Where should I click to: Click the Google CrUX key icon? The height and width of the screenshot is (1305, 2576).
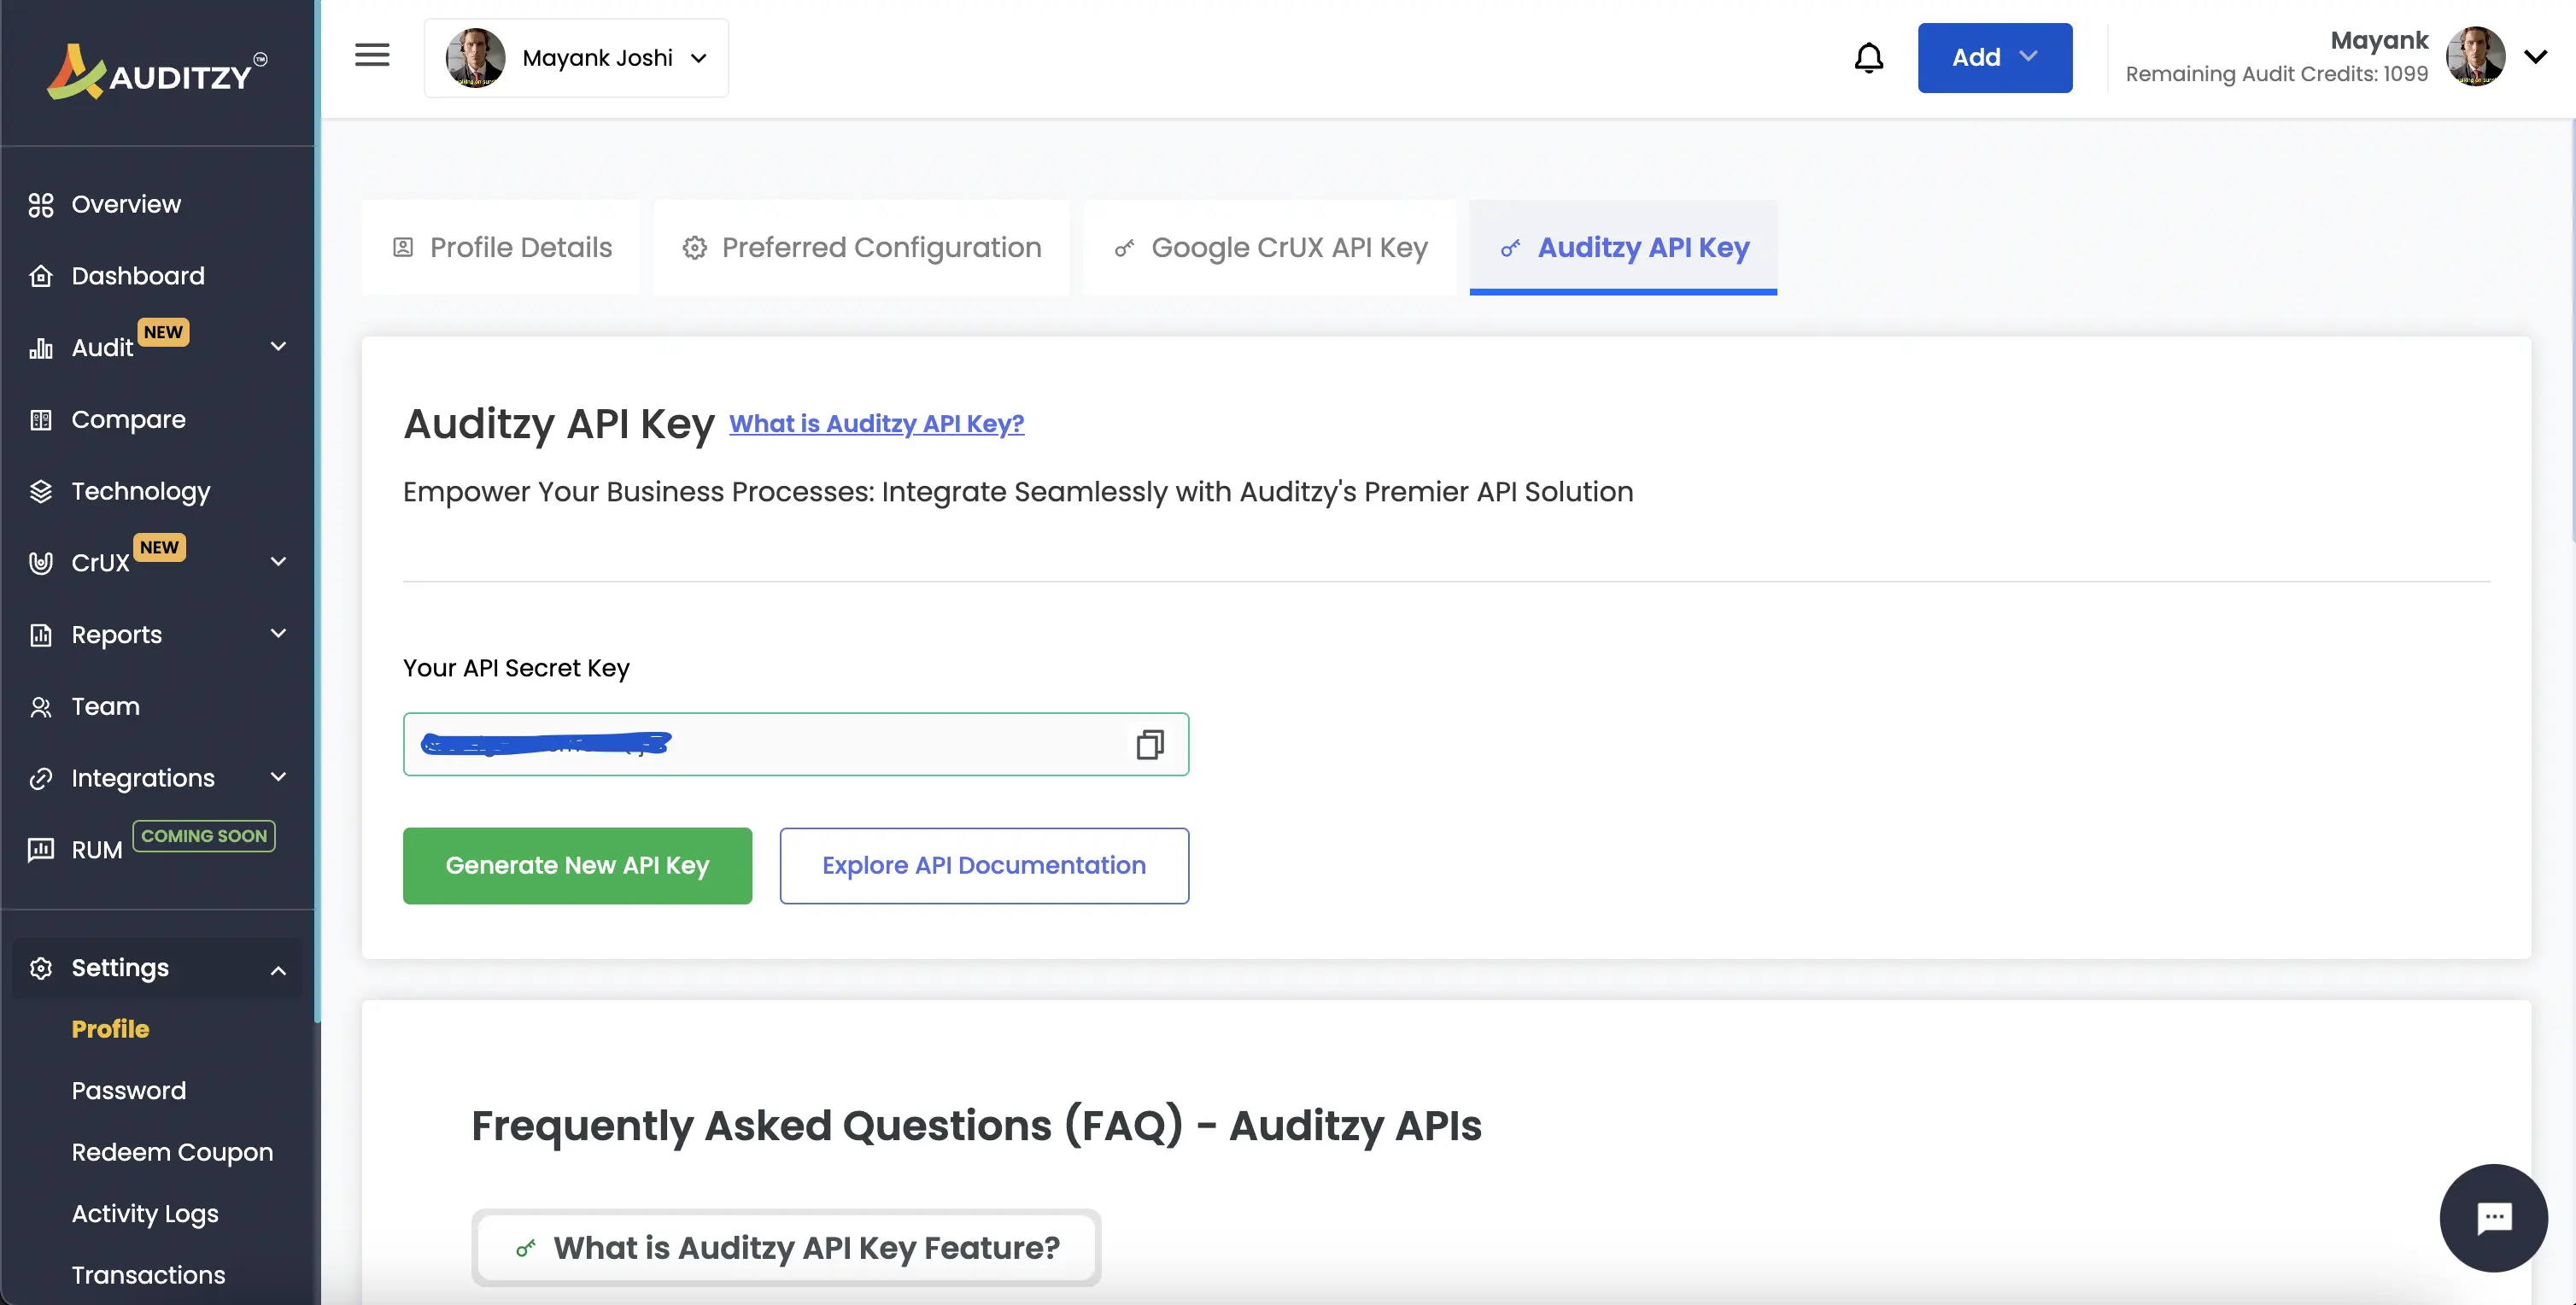coord(1124,247)
